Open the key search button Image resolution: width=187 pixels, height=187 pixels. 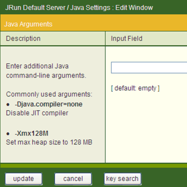click(122, 179)
